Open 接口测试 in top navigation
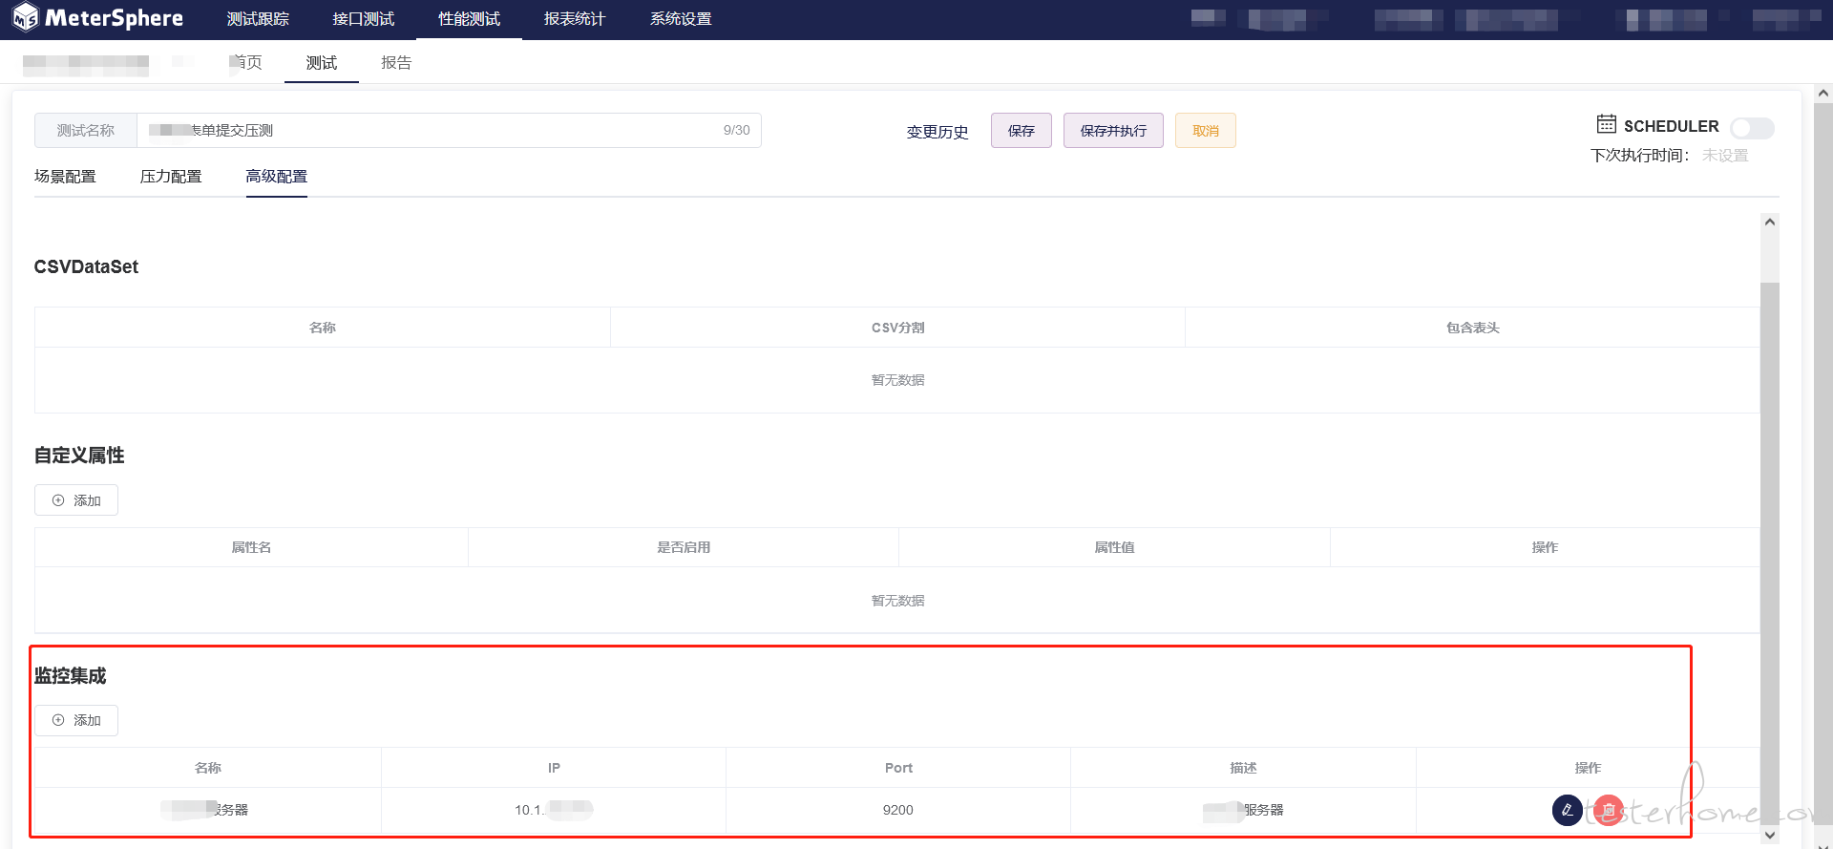The image size is (1833, 849). coord(364,19)
